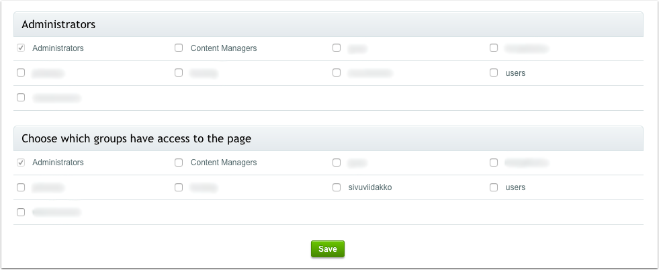
Task: Check box above users in page access section
Action: point(494,162)
